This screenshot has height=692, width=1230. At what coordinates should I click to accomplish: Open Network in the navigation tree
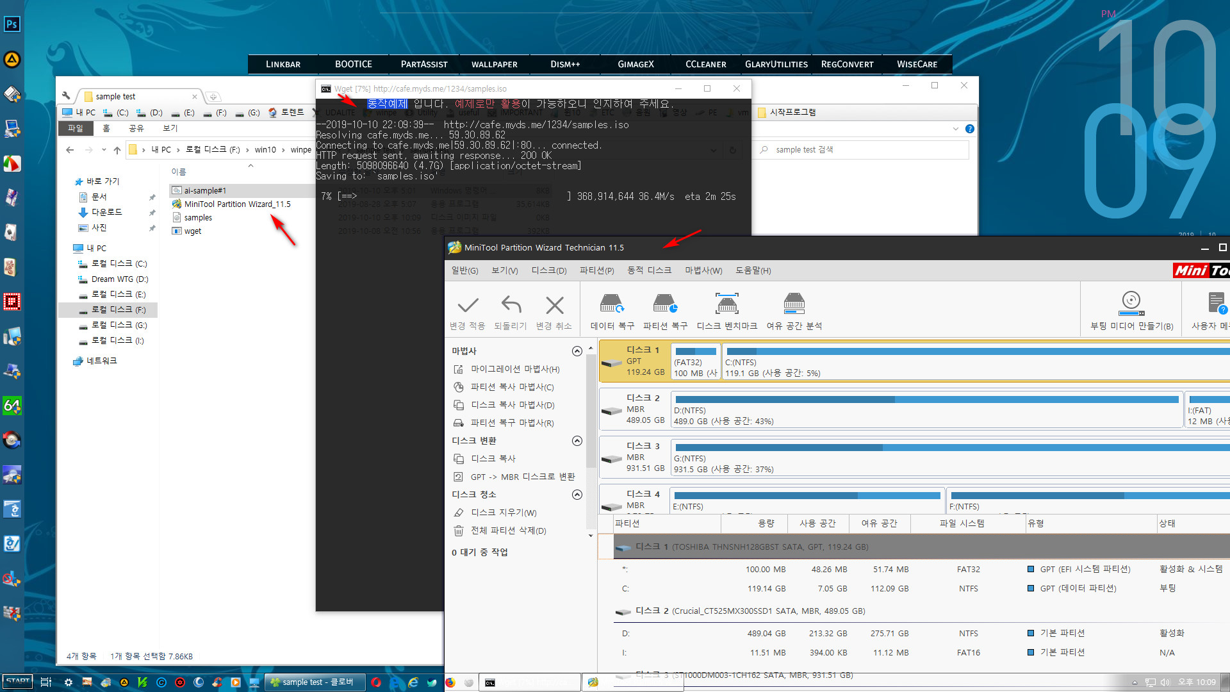95,361
